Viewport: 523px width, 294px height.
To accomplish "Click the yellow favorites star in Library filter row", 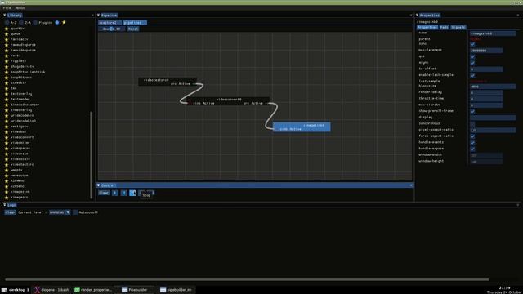I will 64,22.
